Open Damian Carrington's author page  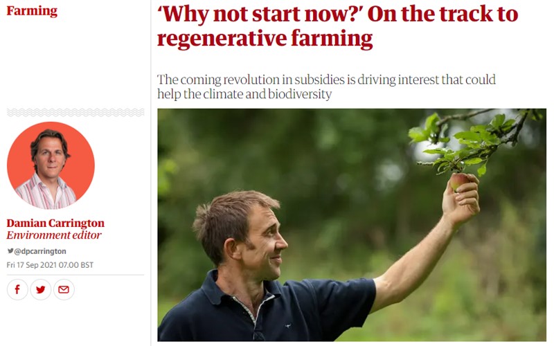click(55, 223)
